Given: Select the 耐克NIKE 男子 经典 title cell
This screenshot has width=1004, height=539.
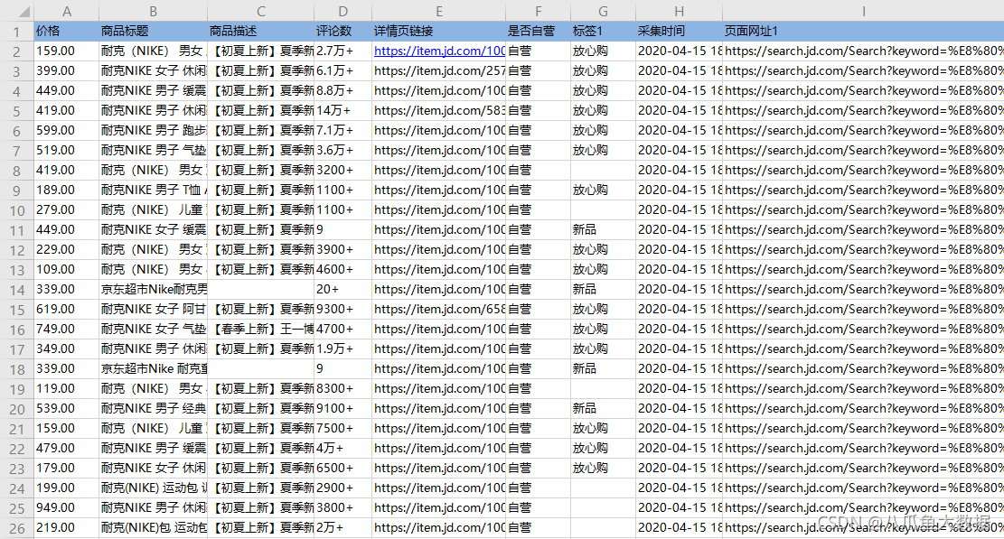Looking at the screenshot, I should (154, 408).
